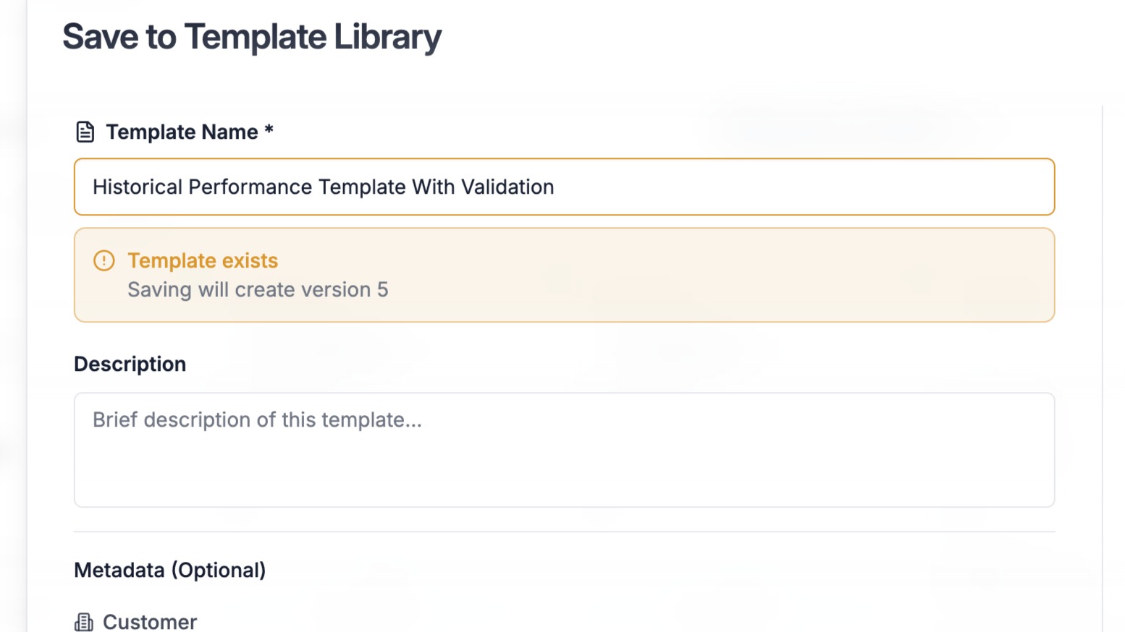This screenshot has width=1125, height=632.
Task: Click the word 'Performance' in template name
Action: (250, 187)
